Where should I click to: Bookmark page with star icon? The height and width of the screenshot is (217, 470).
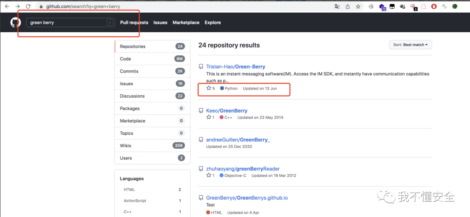coord(358,6)
